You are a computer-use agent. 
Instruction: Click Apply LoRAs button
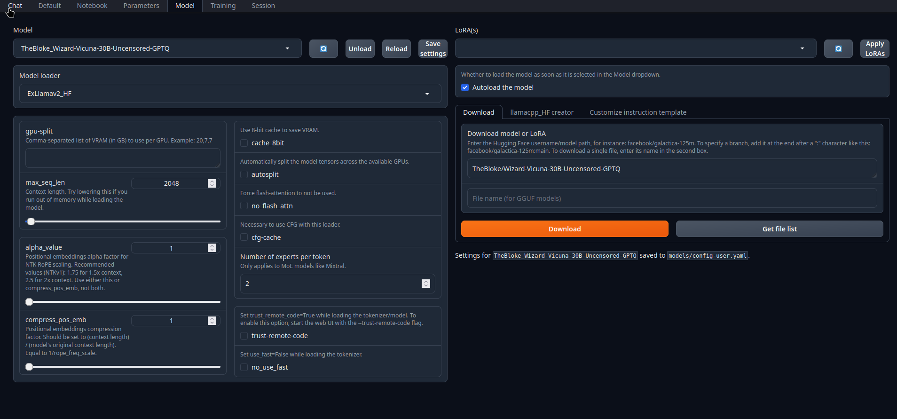pyautogui.click(x=875, y=49)
